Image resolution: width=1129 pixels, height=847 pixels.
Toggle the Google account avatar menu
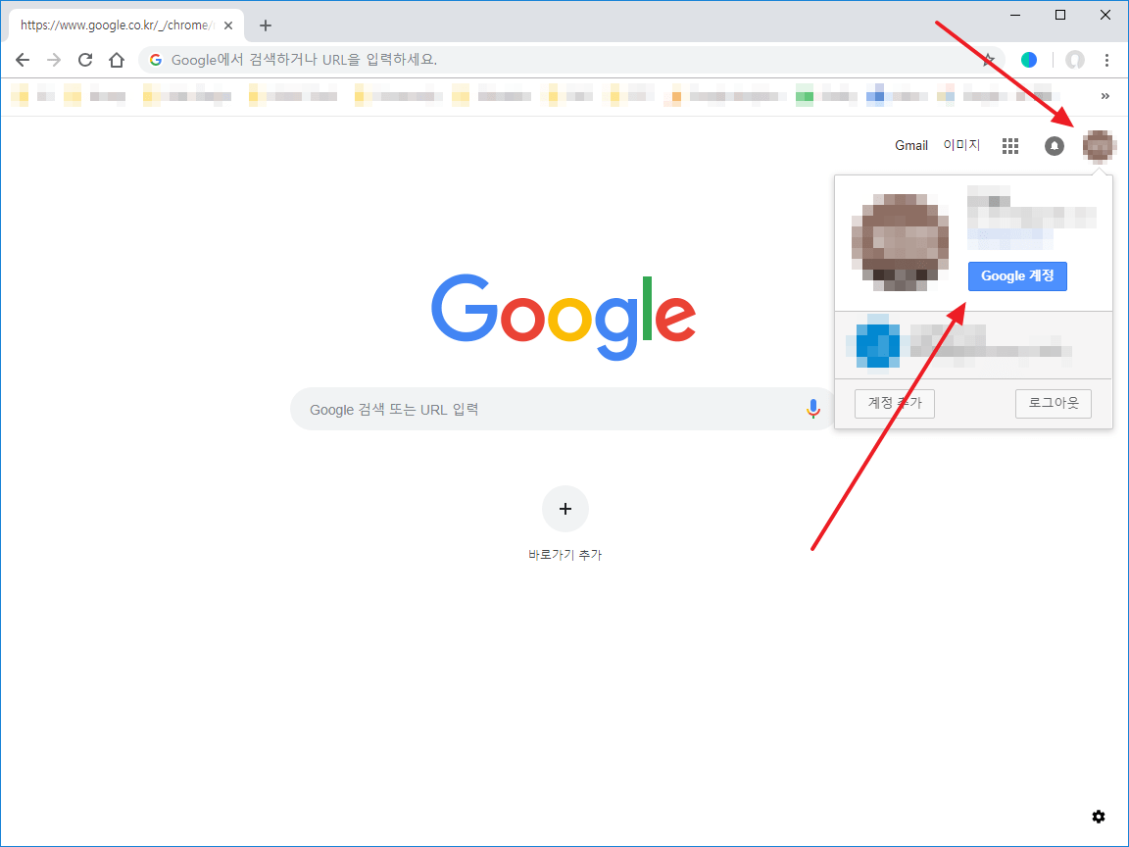tap(1098, 146)
